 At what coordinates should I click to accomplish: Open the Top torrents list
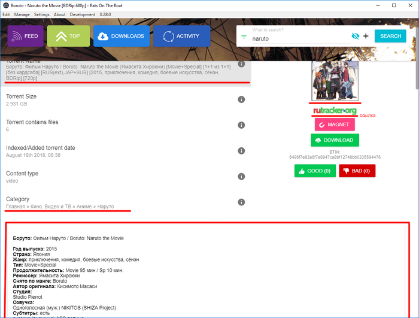pos(68,36)
